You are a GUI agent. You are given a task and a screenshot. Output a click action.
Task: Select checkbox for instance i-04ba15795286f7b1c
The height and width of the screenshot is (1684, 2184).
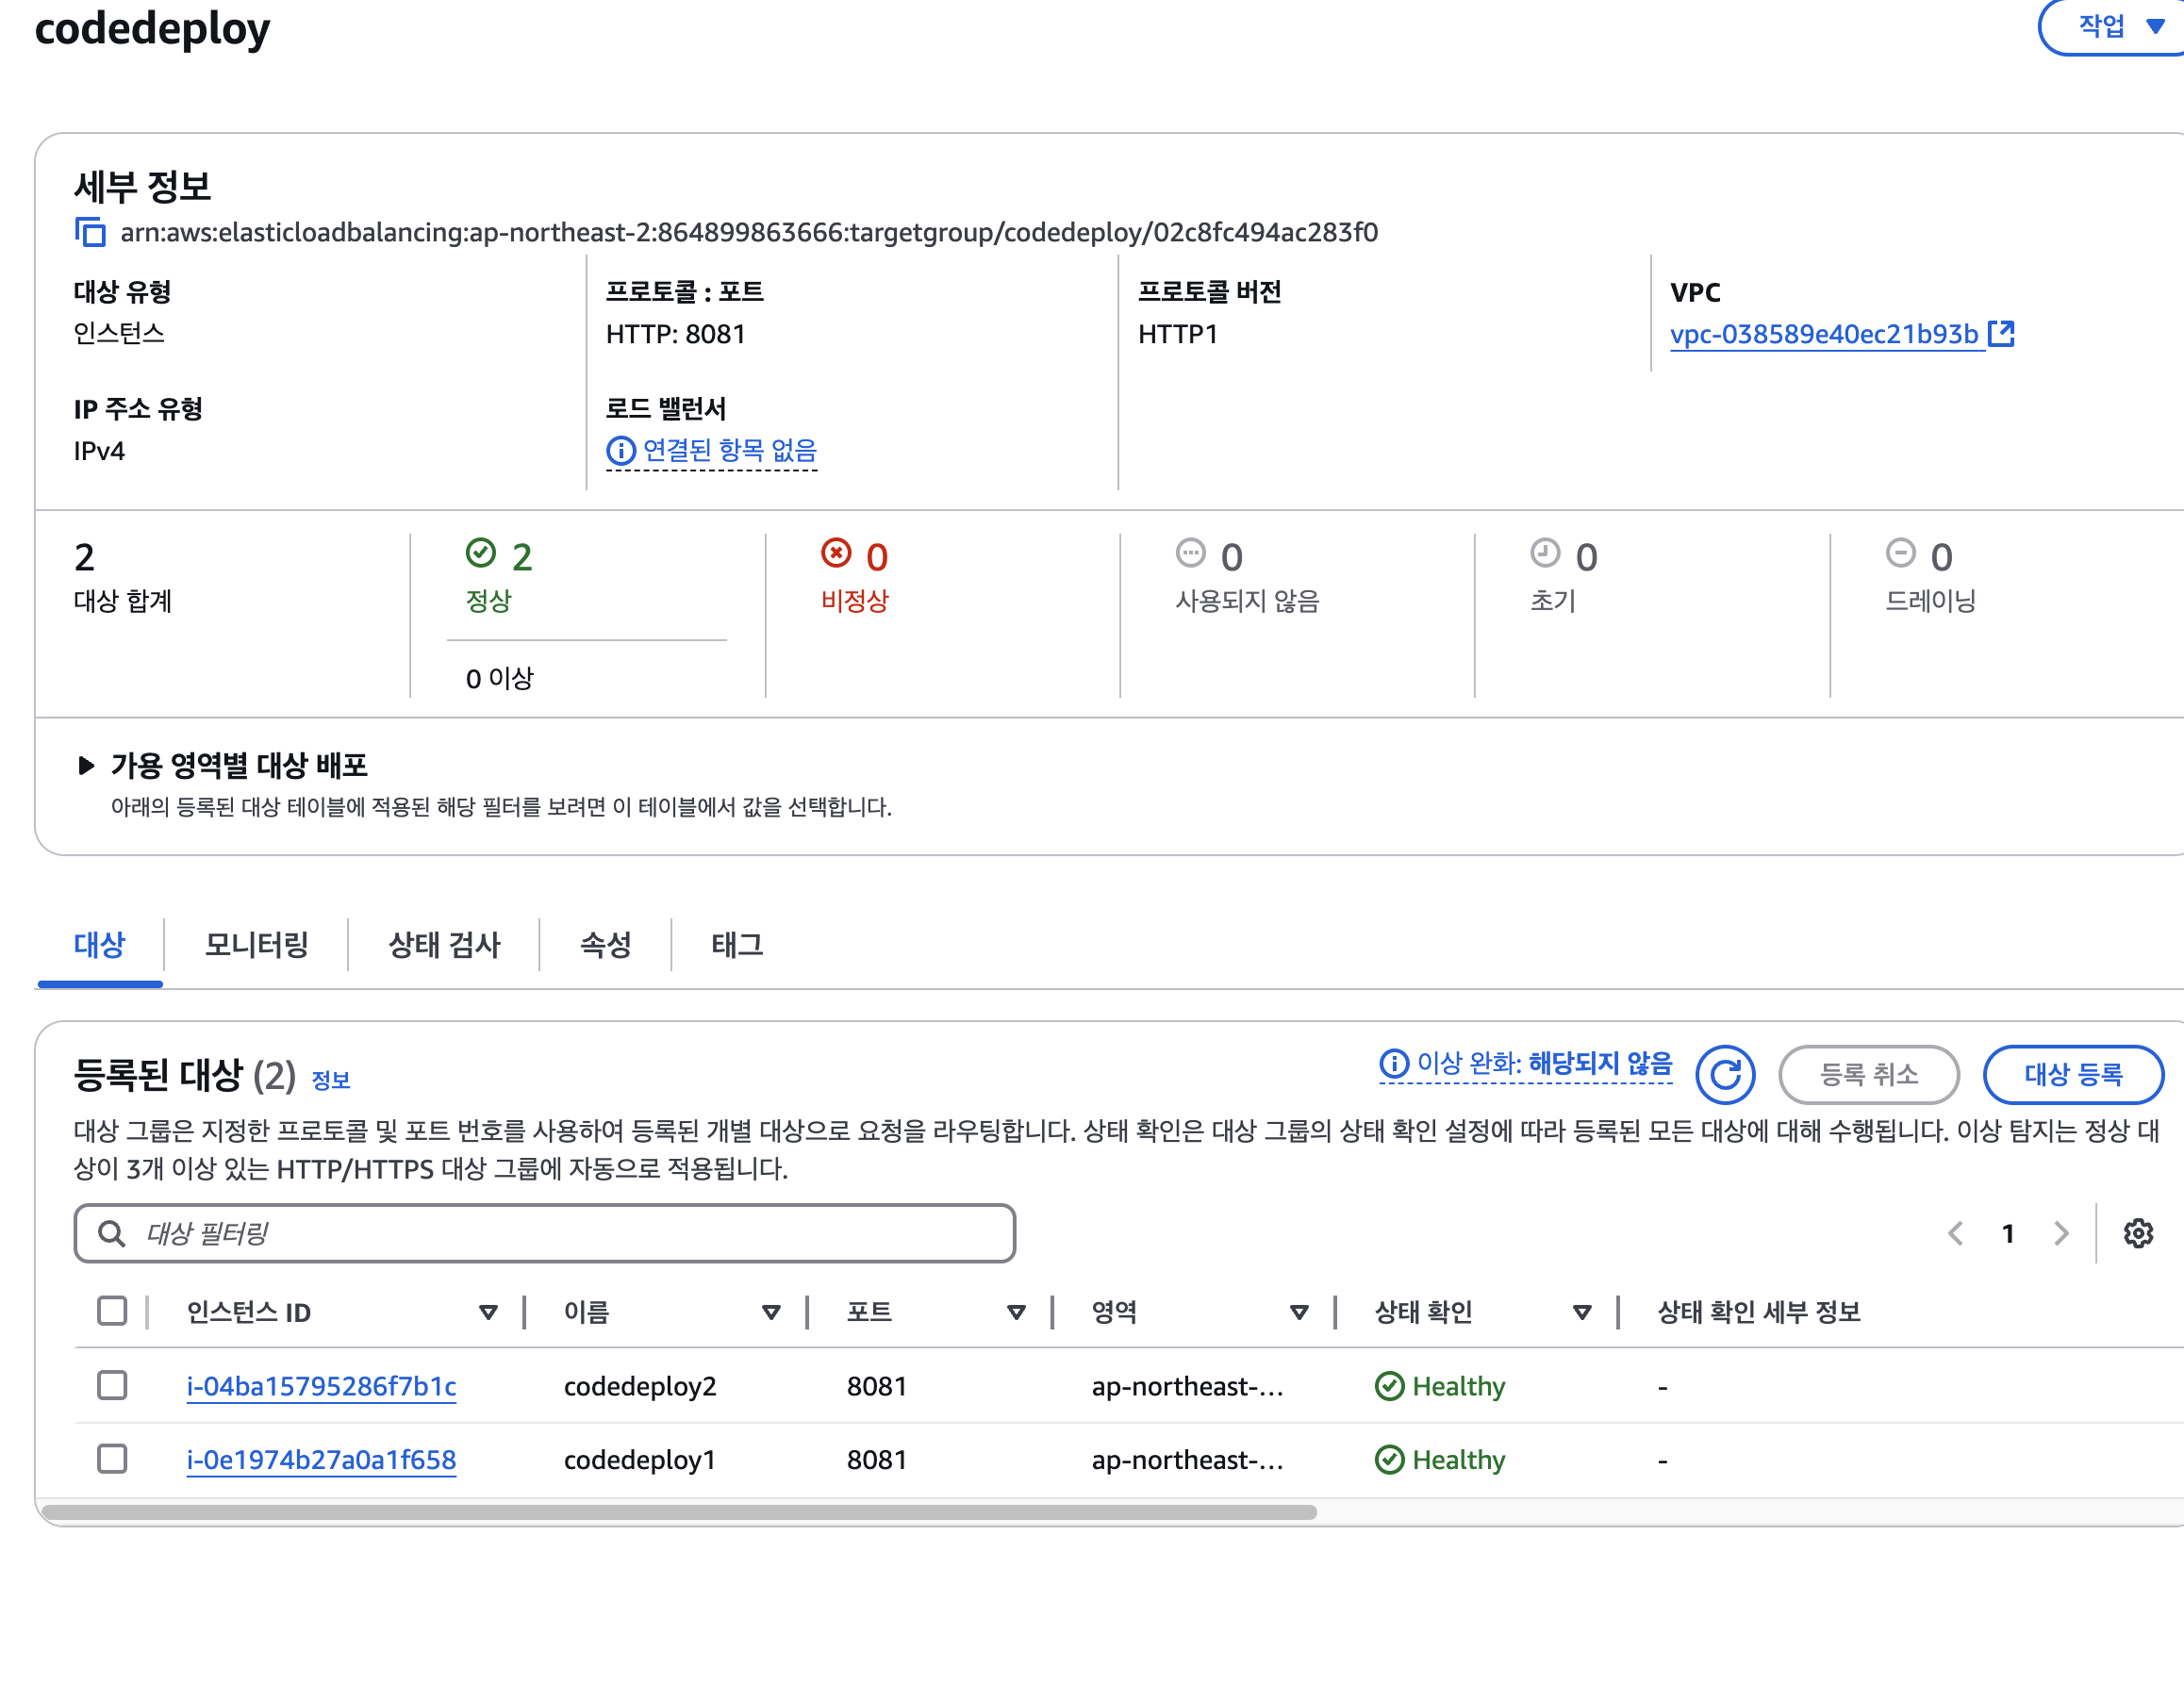coord(112,1385)
